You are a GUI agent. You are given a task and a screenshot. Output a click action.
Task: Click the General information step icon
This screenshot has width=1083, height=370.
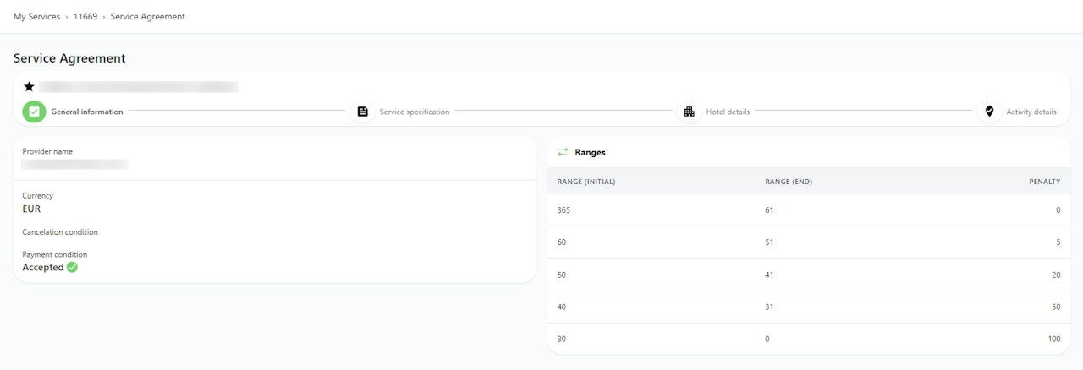(34, 112)
